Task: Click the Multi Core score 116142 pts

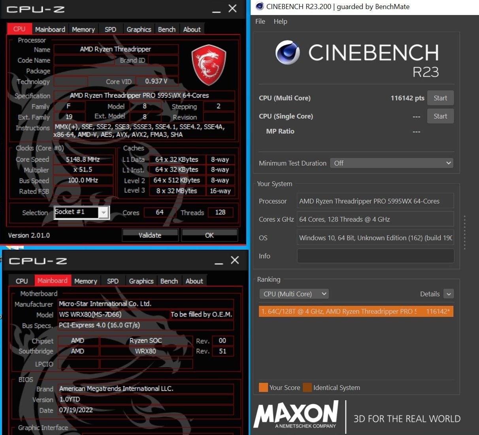Action: [x=407, y=98]
